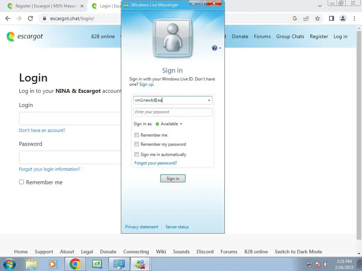362x271 pixels.
Task: Check the Server status link
Action: click(177, 227)
